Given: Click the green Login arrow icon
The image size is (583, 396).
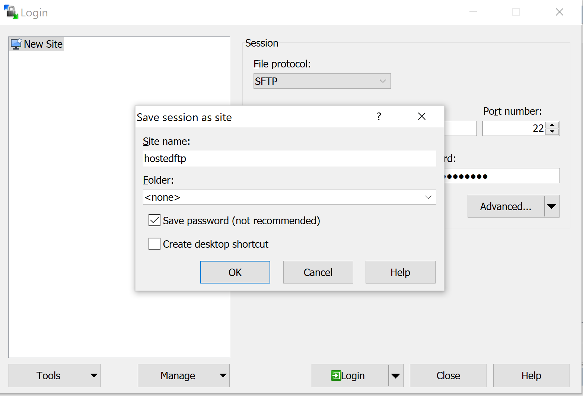Looking at the screenshot, I should tap(336, 376).
